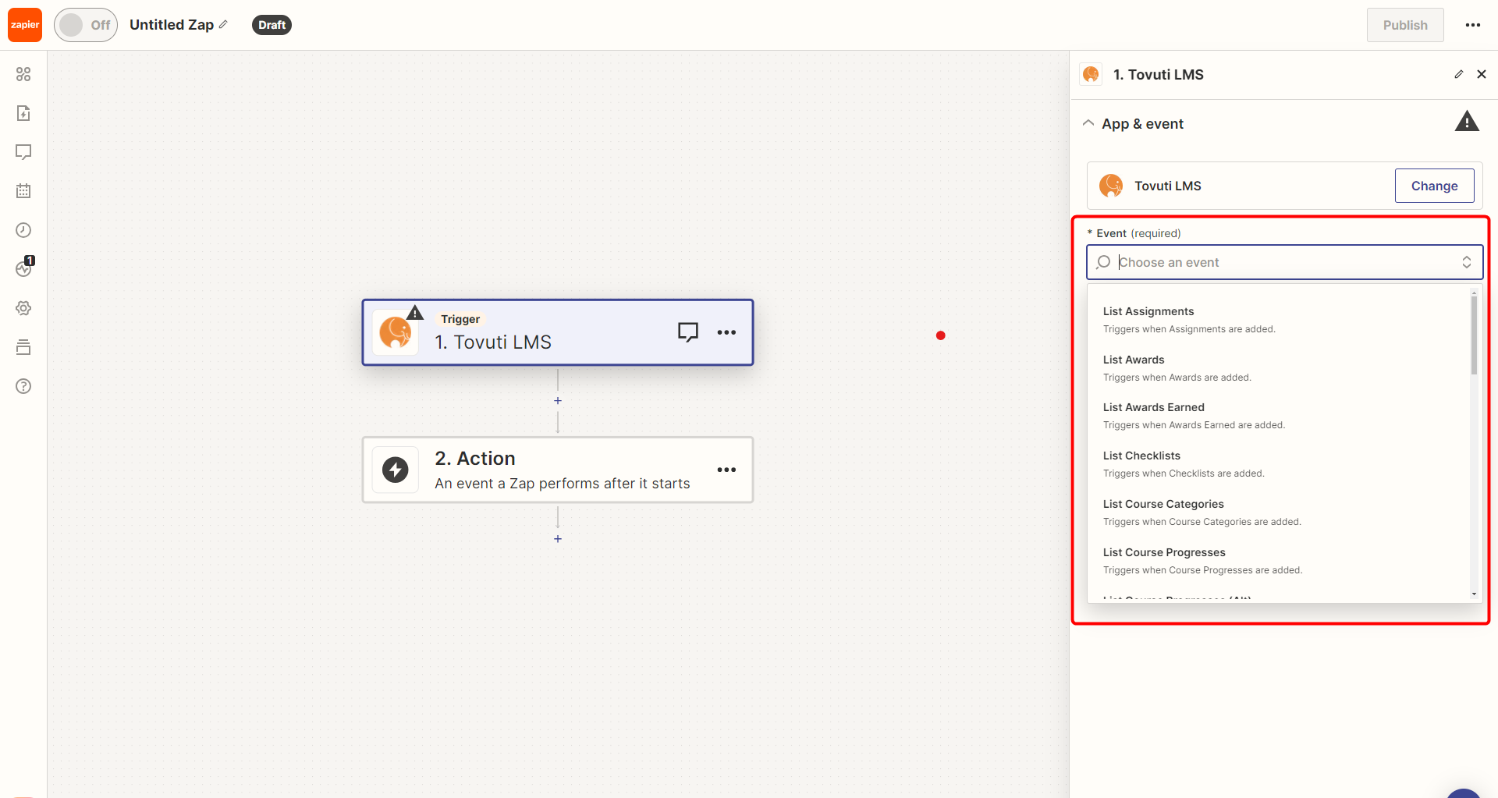Add a comment to the trigger step
Screen dimensions: 1498x798
tap(687, 332)
